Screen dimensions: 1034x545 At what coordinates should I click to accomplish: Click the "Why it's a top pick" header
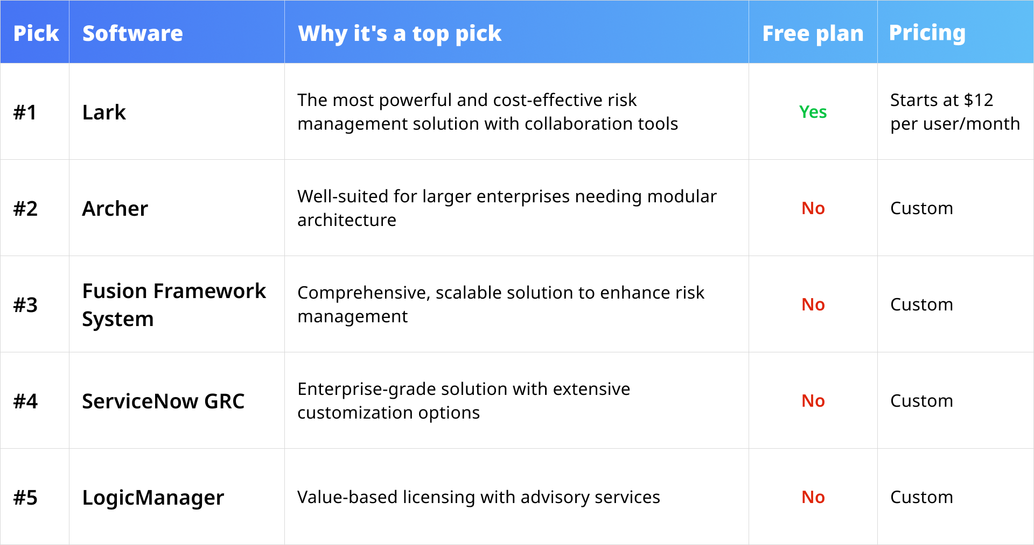pyautogui.click(x=400, y=33)
